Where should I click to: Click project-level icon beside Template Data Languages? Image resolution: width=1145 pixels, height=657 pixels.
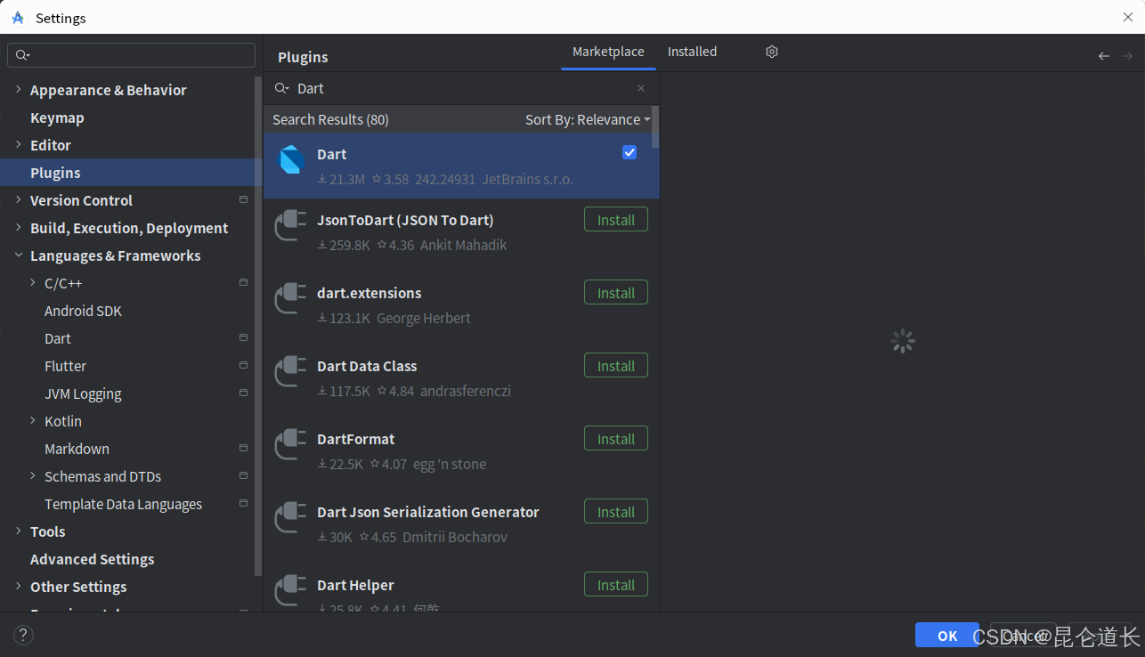point(244,503)
